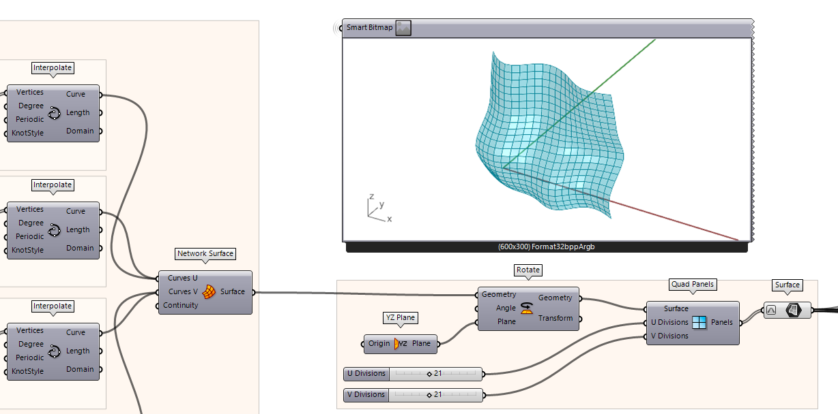Select the Quad Panels label tag
The image size is (838, 414).
(x=692, y=285)
